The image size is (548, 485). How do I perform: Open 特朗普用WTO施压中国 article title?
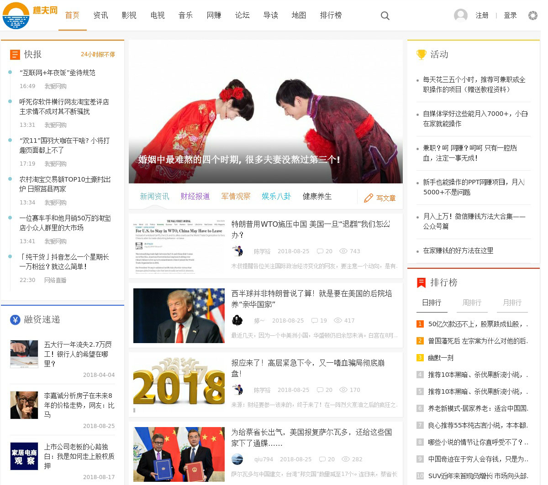(x=311, y=229)
